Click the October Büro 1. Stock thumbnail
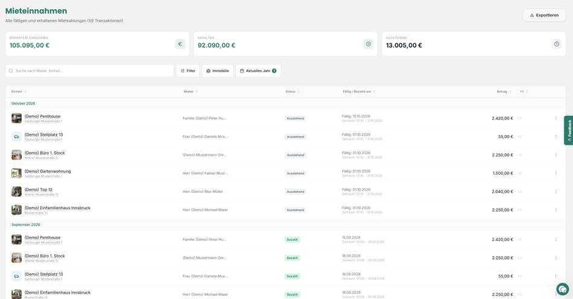 [x=16, y=155]
